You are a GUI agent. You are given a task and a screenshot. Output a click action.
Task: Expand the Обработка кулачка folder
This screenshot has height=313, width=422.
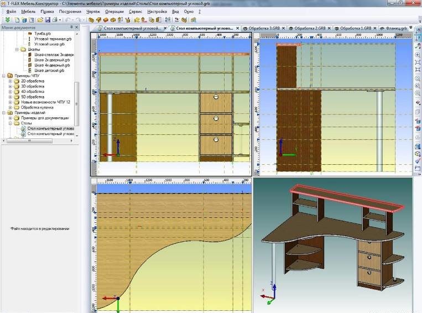10,107
